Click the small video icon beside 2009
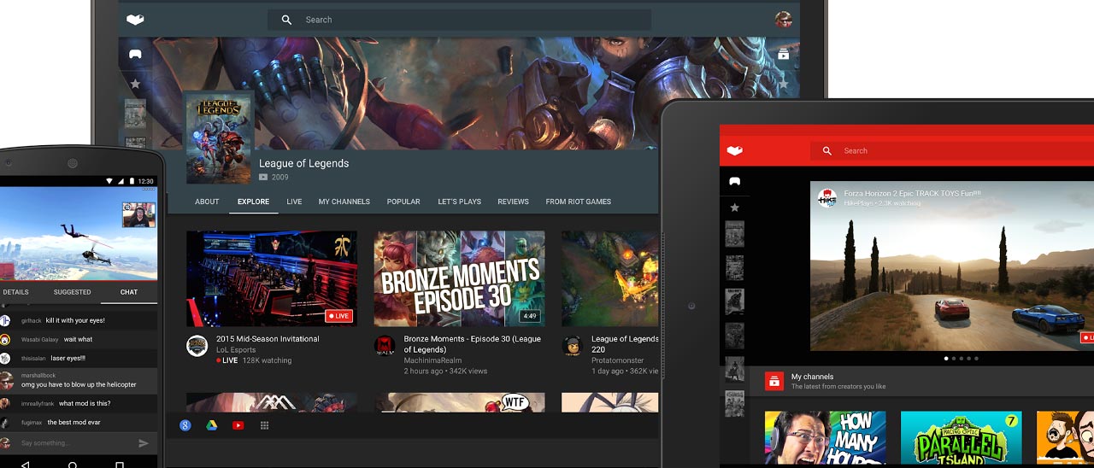Screen dimensions: 1094x468 (x=263, y=178)
